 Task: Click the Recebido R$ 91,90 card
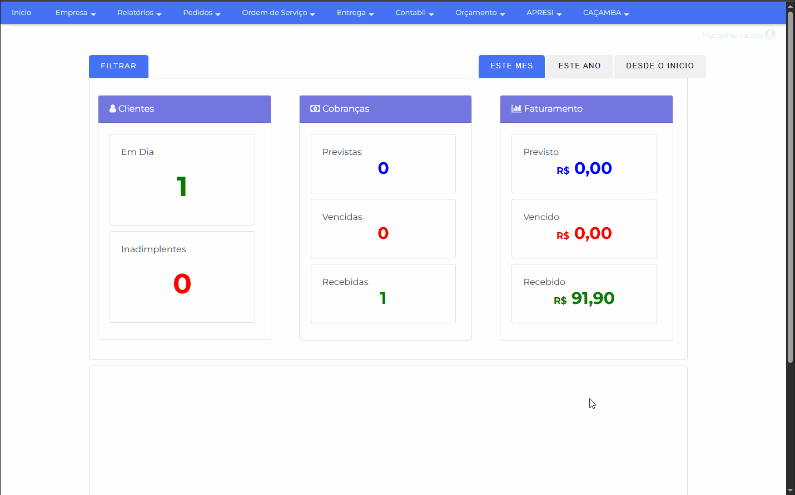tap(584, 293)
